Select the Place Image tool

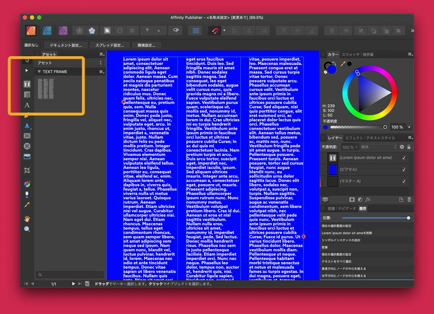(27, 157)
